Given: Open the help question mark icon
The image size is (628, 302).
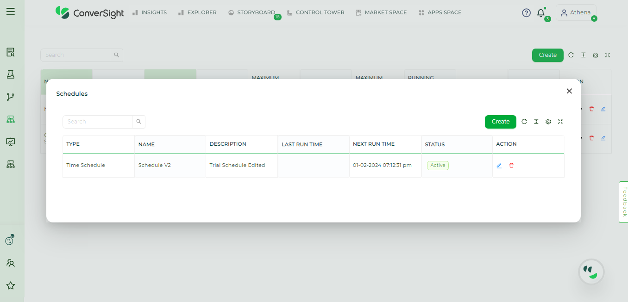Looking at the screenshot, I should (x=526, y=13).
